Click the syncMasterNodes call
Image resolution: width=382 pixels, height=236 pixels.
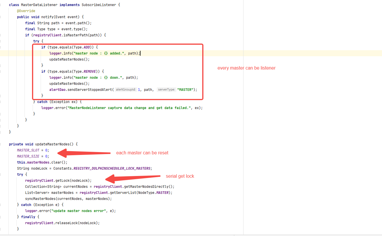coord(68,199)
